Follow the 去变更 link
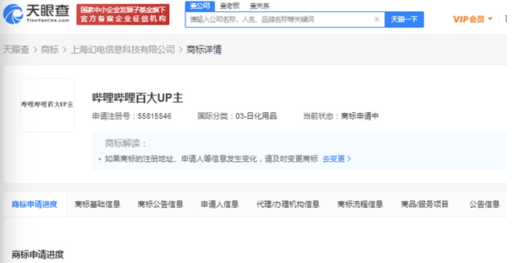Image resolution: width=519 pixels, height=263 pixels. [336, 159]
